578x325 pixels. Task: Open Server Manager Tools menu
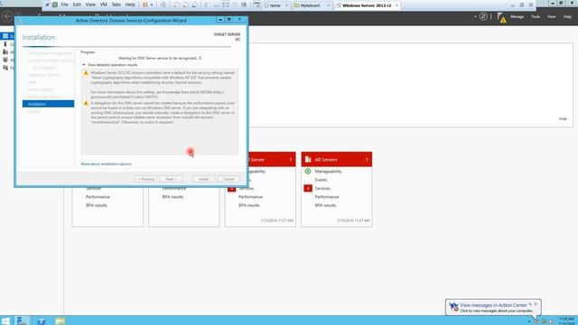pos(536,16)
